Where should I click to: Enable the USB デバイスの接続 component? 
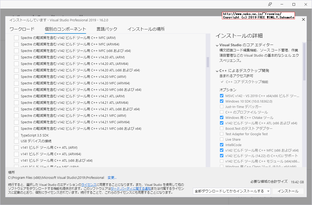16,141
